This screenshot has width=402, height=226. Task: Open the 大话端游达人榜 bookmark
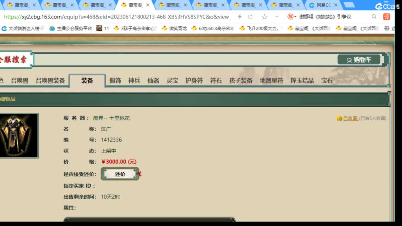click(x=23, y=28)
